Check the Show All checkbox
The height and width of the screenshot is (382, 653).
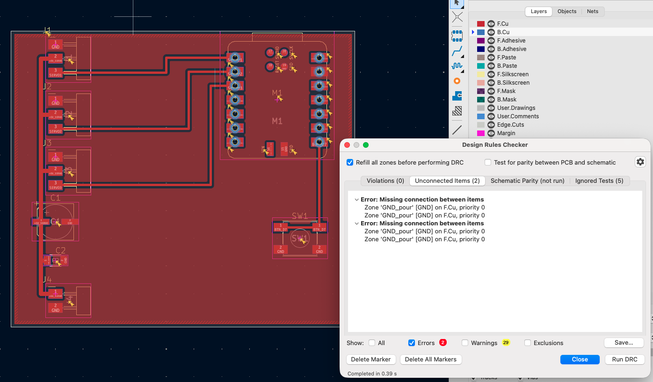[372, 343]
